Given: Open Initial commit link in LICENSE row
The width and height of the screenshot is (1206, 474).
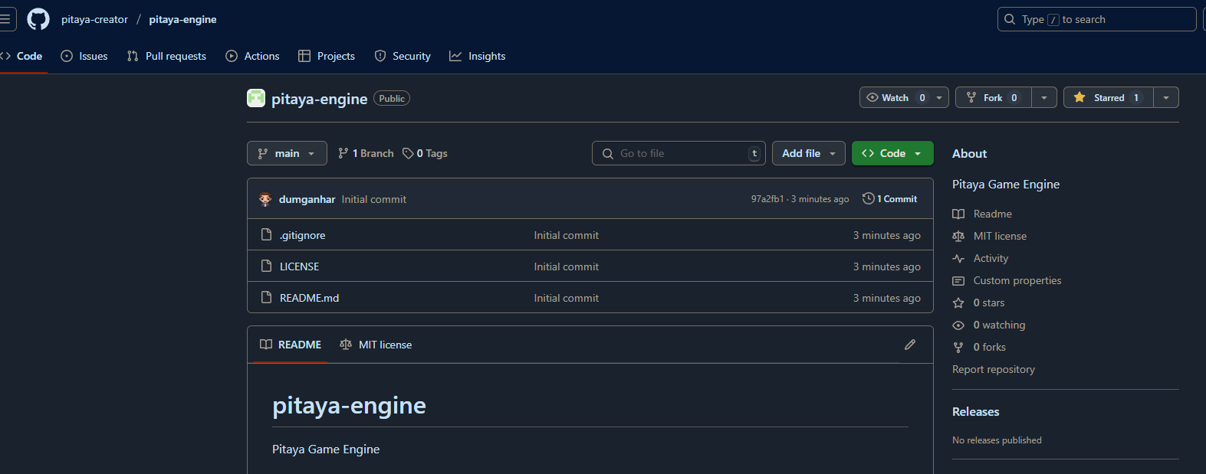Looking at the screenshot, I should (x=566, y=266).
